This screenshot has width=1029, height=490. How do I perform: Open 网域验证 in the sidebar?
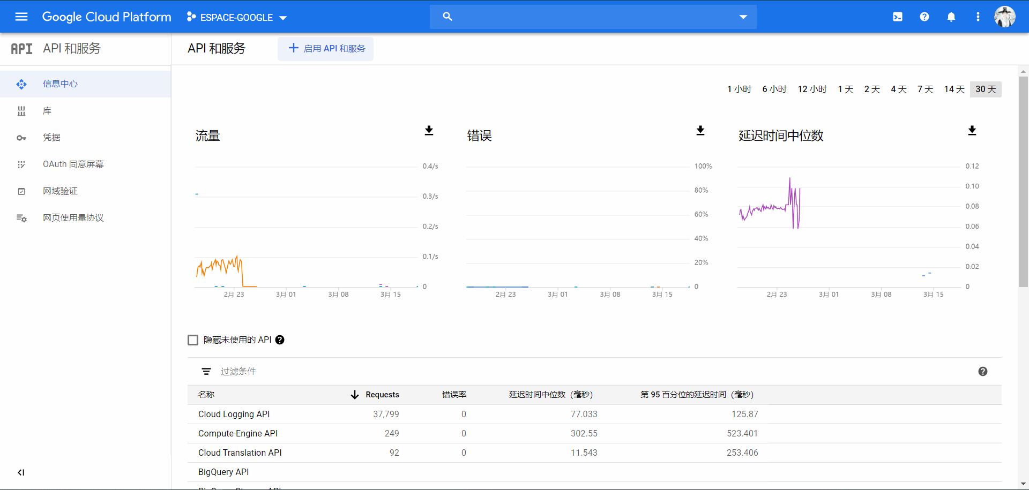click(x=86, y=191)
